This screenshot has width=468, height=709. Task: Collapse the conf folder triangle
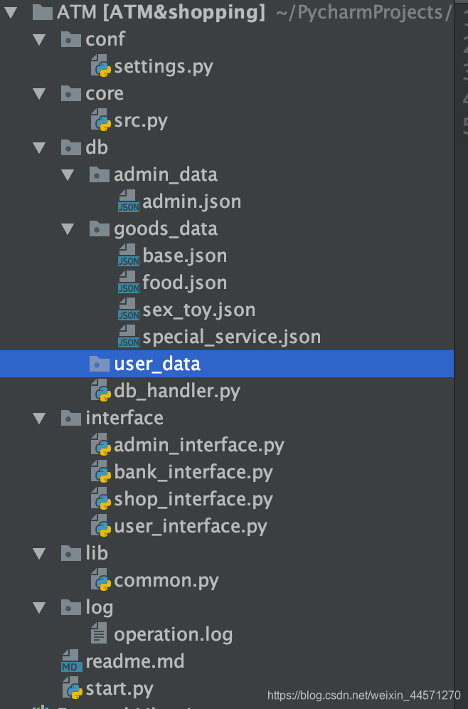[x=39, y=39]
